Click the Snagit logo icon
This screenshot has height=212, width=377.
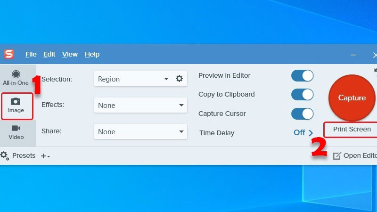click(9, 54)
